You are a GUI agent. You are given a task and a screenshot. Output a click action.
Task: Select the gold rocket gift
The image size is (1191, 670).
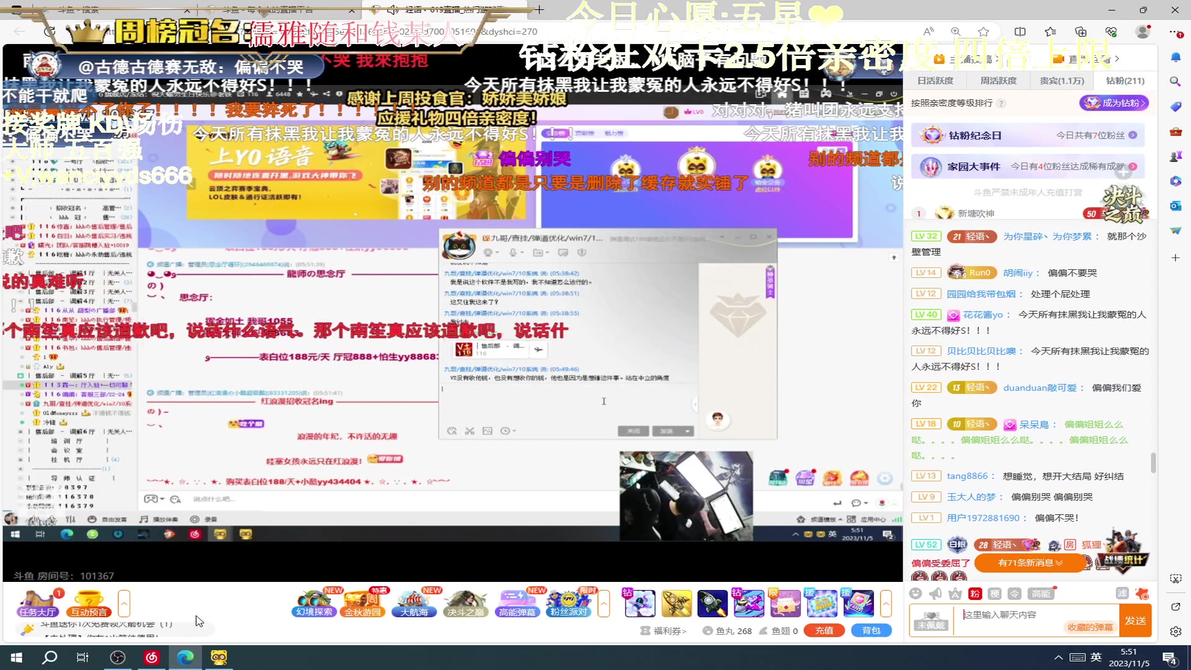[676, 603]
